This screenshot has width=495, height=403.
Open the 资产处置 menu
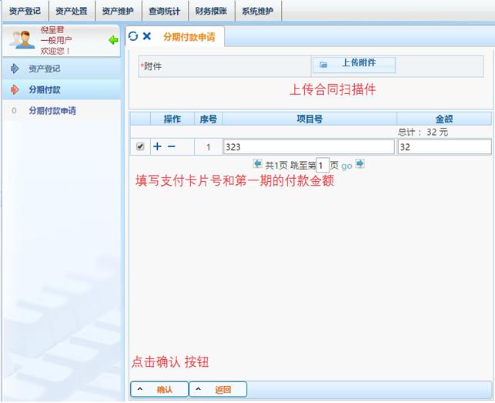click(71, 11)
